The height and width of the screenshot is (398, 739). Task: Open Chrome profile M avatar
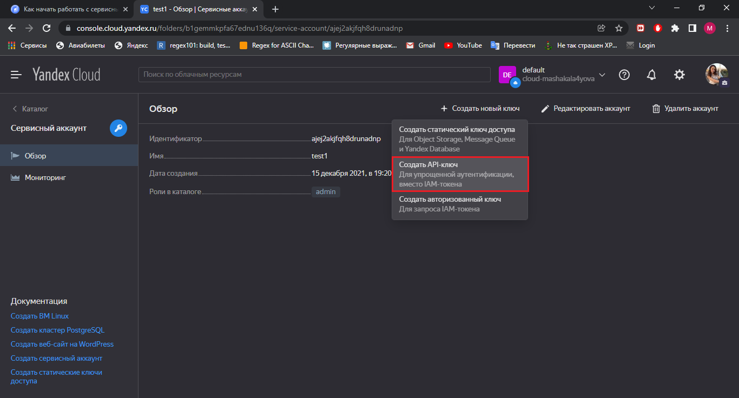click(x=710, y=28)
